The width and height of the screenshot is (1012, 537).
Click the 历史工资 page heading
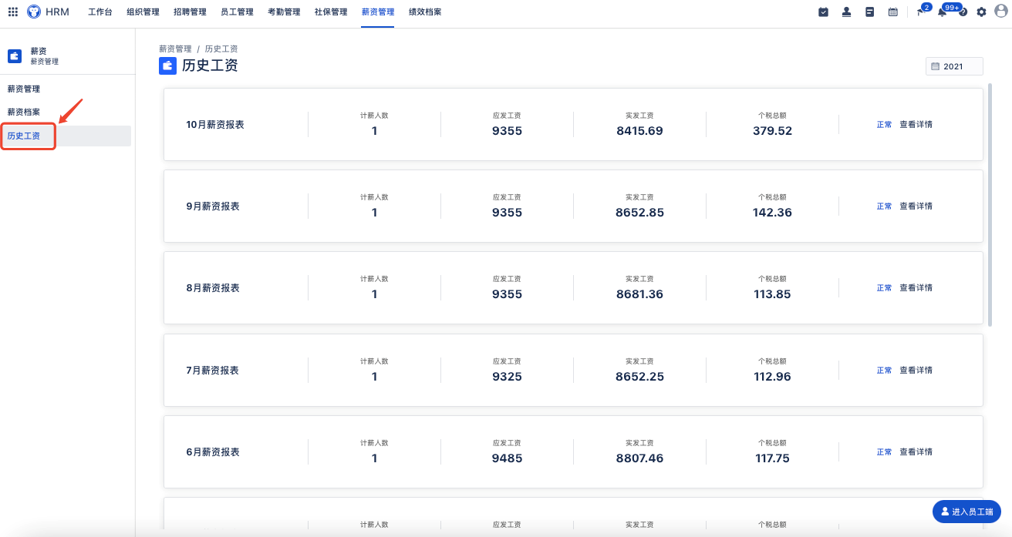pyautogui.click(x=210, y=65)
